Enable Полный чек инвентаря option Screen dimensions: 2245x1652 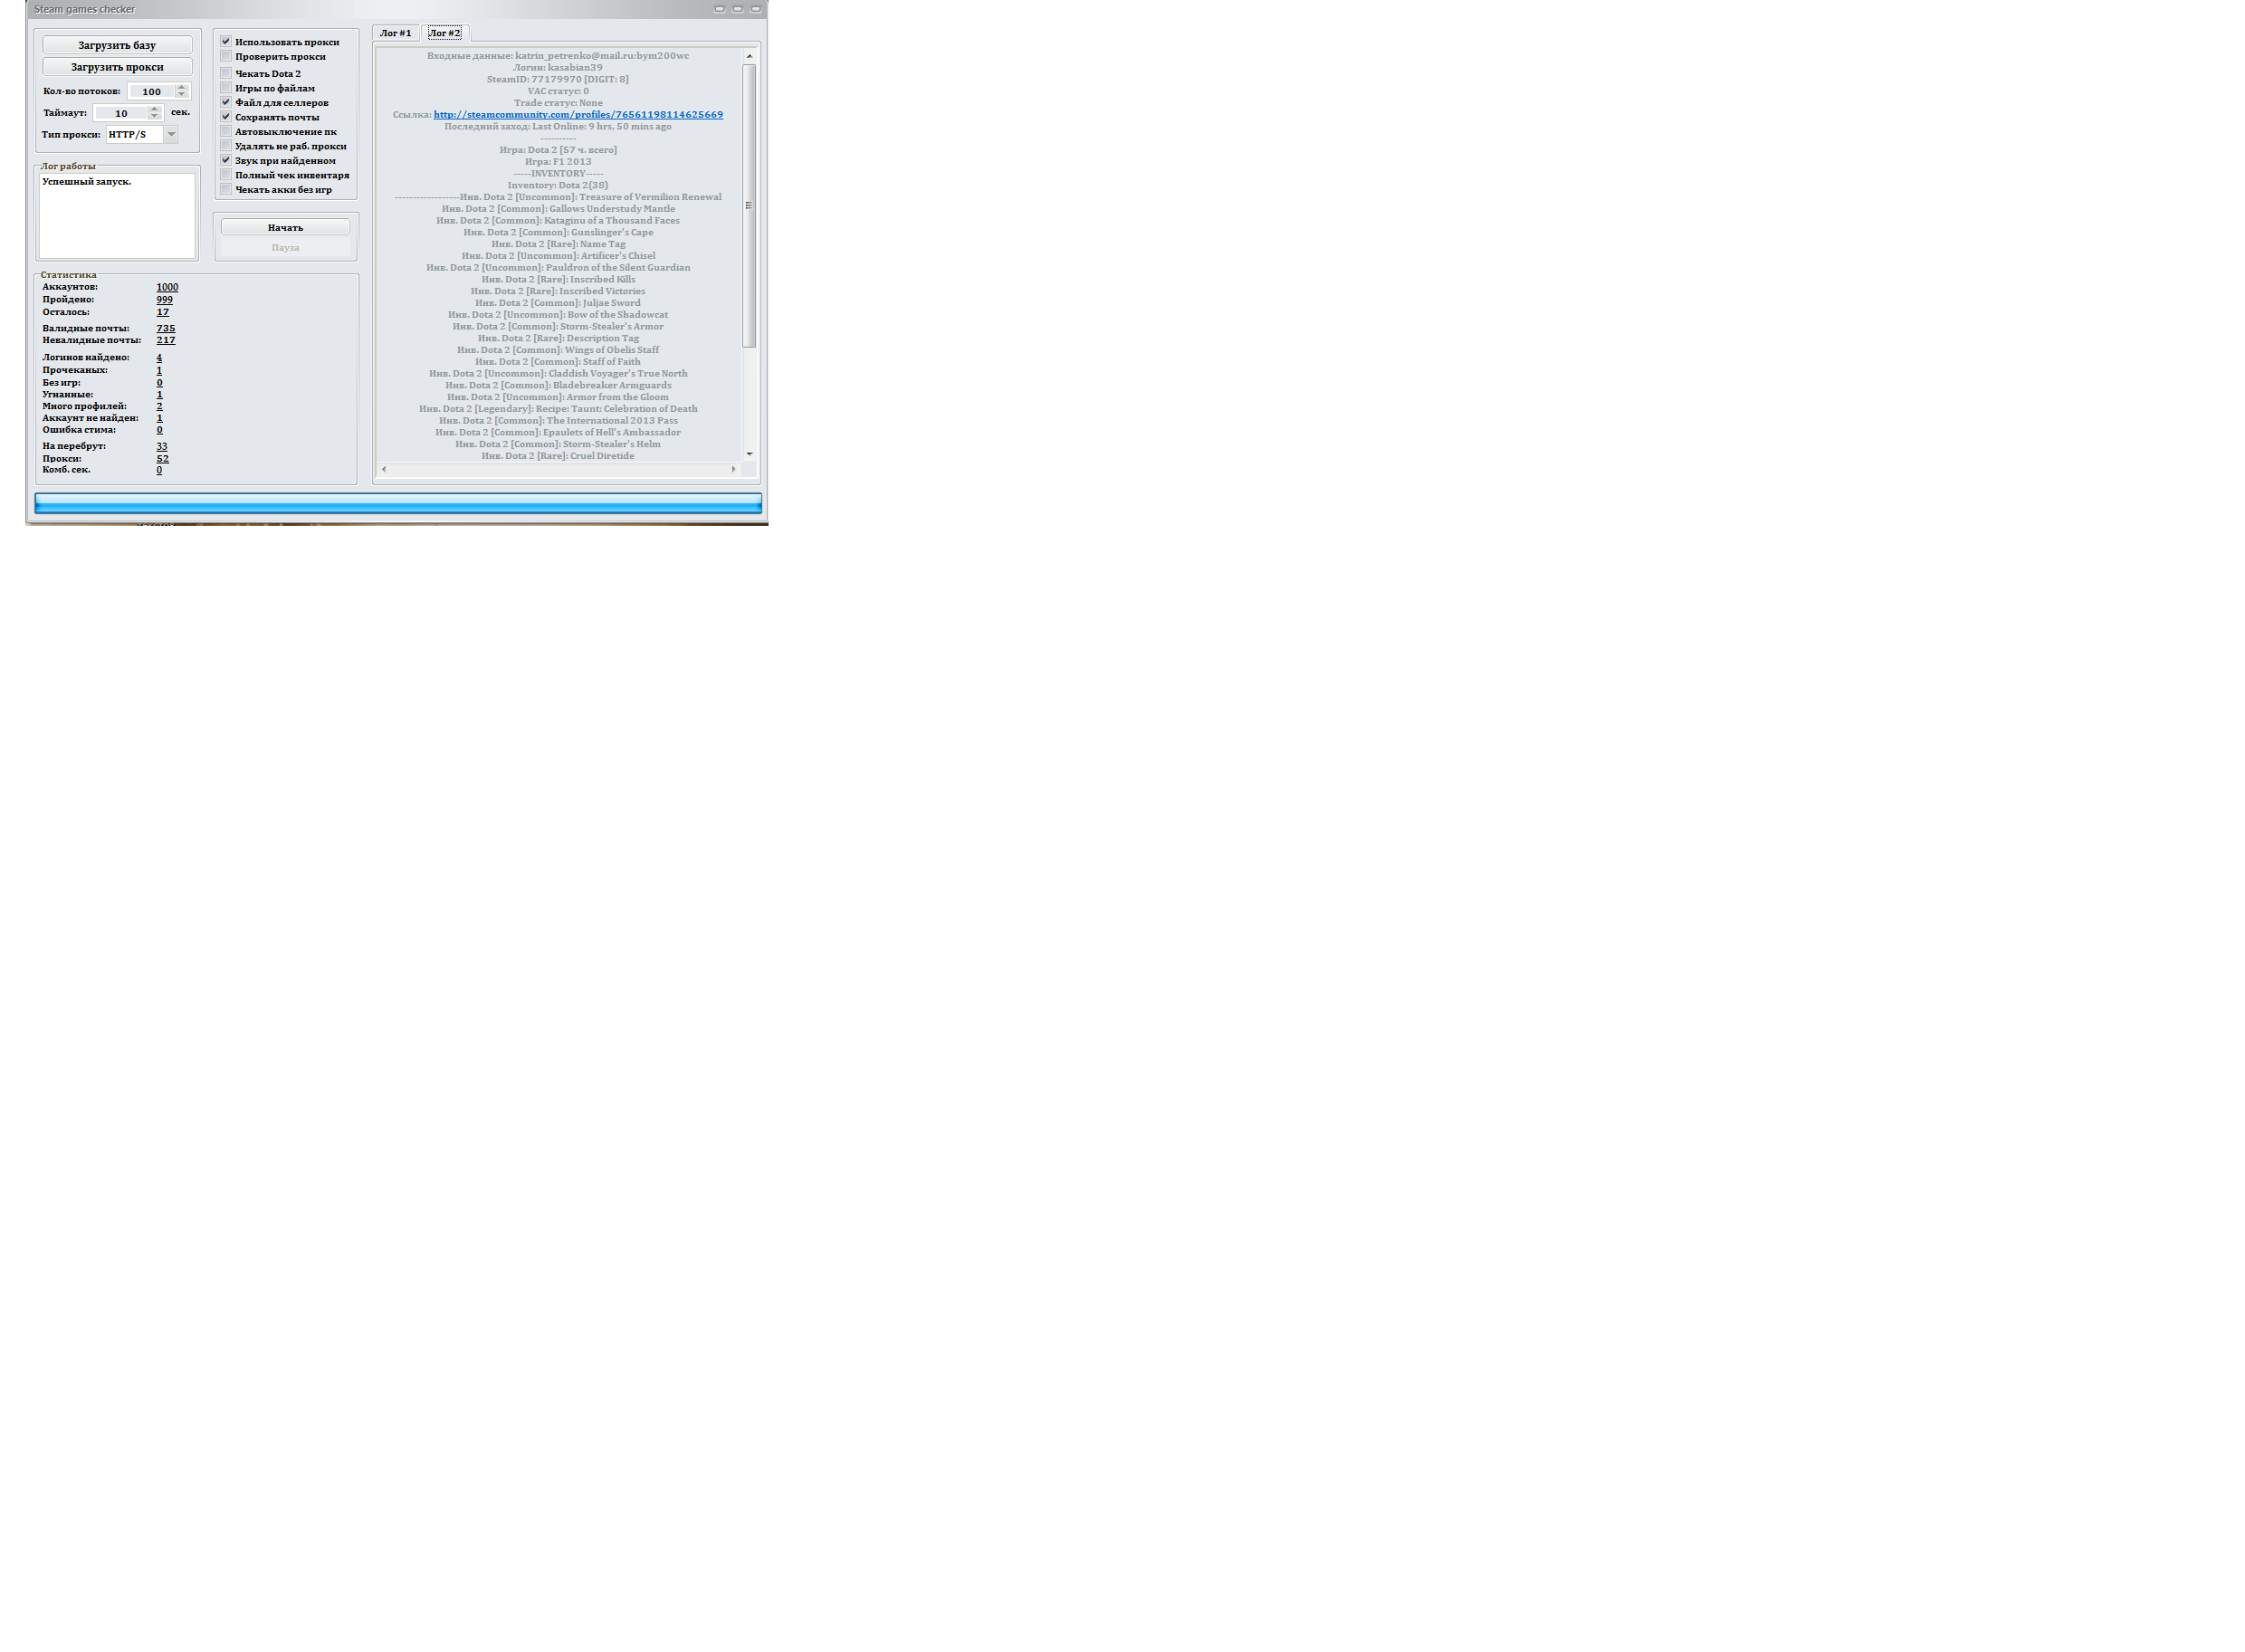tap(226, 175)
